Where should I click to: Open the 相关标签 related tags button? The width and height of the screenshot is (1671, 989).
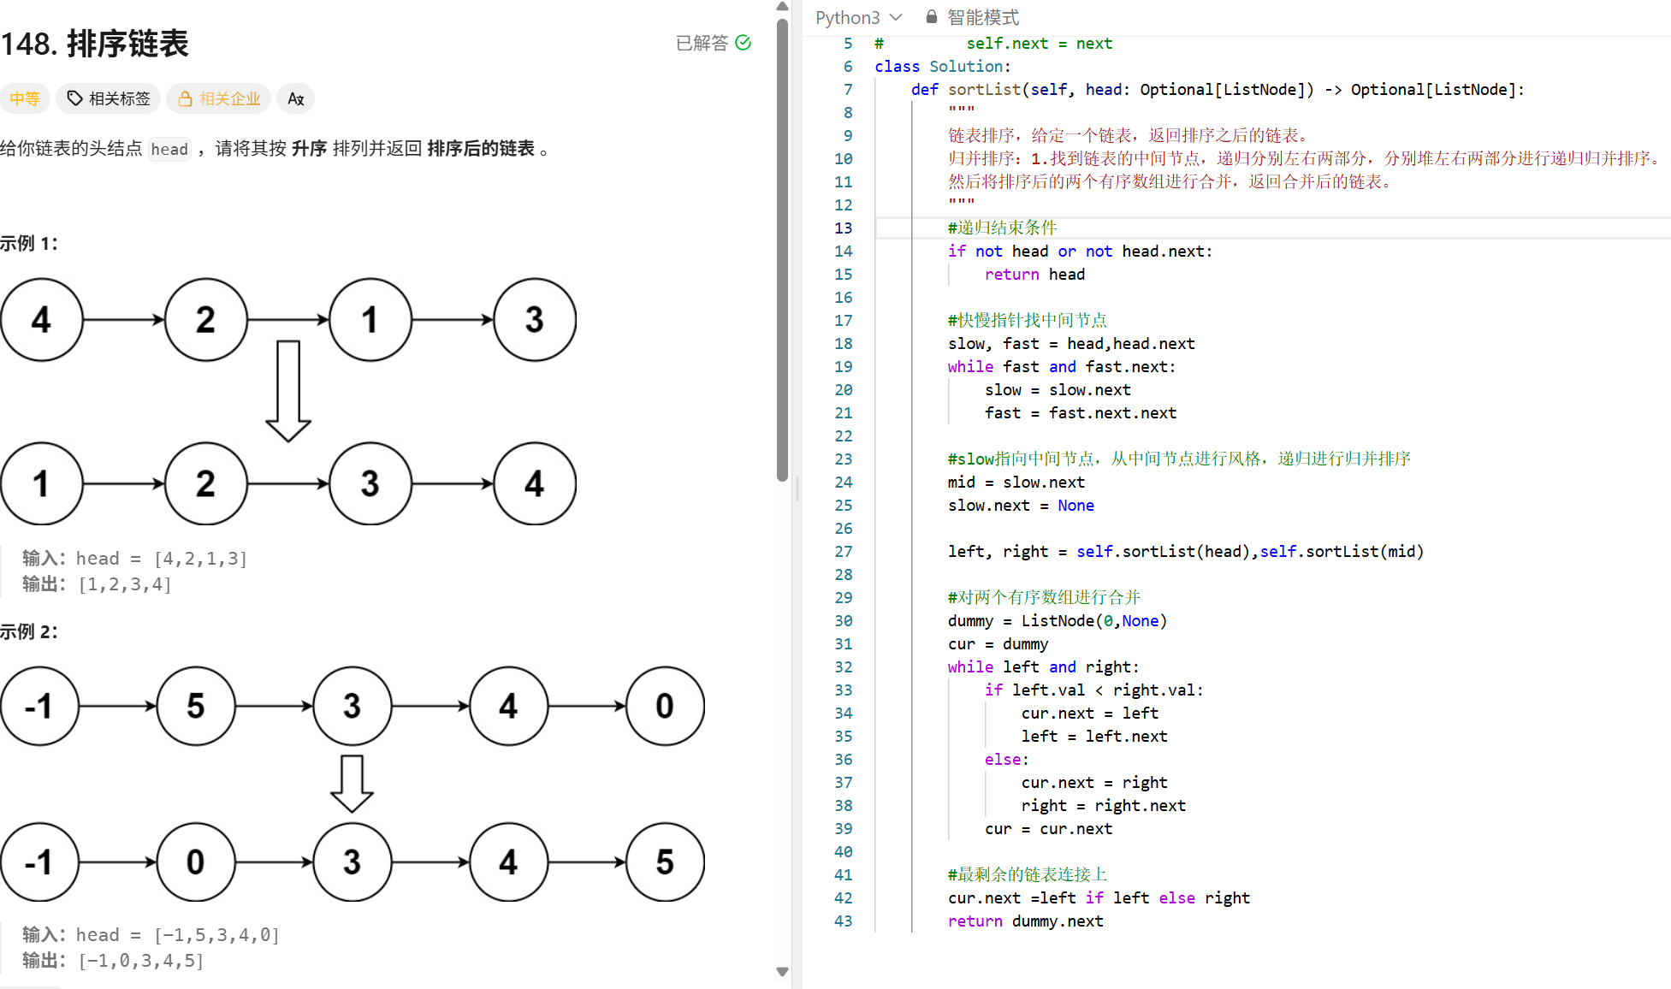109,99
